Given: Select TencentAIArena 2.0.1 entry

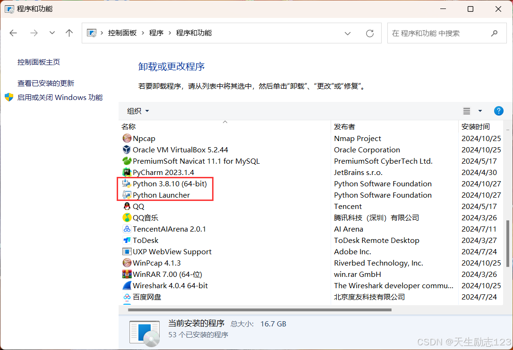Looking at the screenshot, I should click(169, 229).
